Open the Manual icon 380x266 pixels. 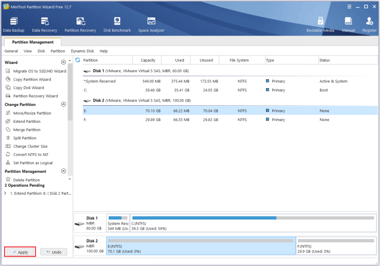348,25
